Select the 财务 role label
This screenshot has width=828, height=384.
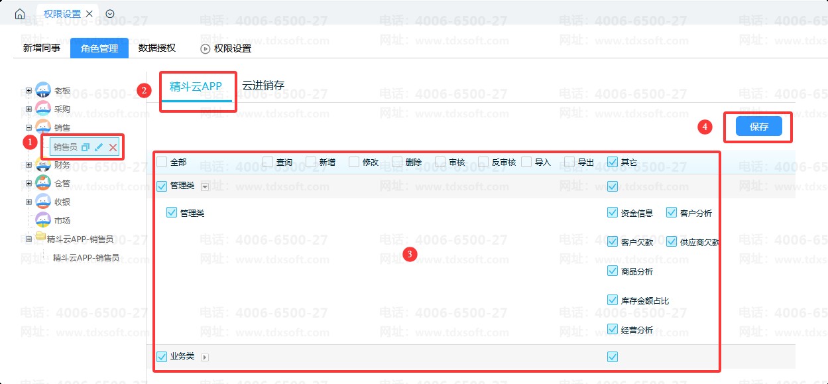(62, 165)
